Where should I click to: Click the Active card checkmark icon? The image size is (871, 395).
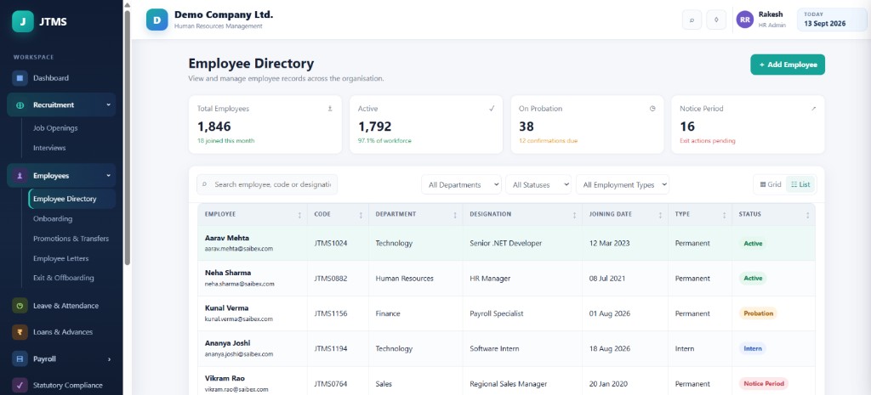[x=492, y=109]
